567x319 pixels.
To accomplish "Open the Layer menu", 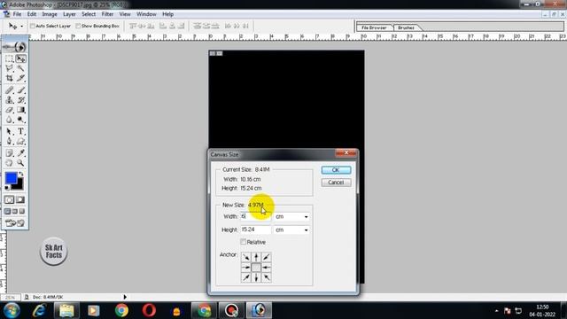I will tap(69, 14).
